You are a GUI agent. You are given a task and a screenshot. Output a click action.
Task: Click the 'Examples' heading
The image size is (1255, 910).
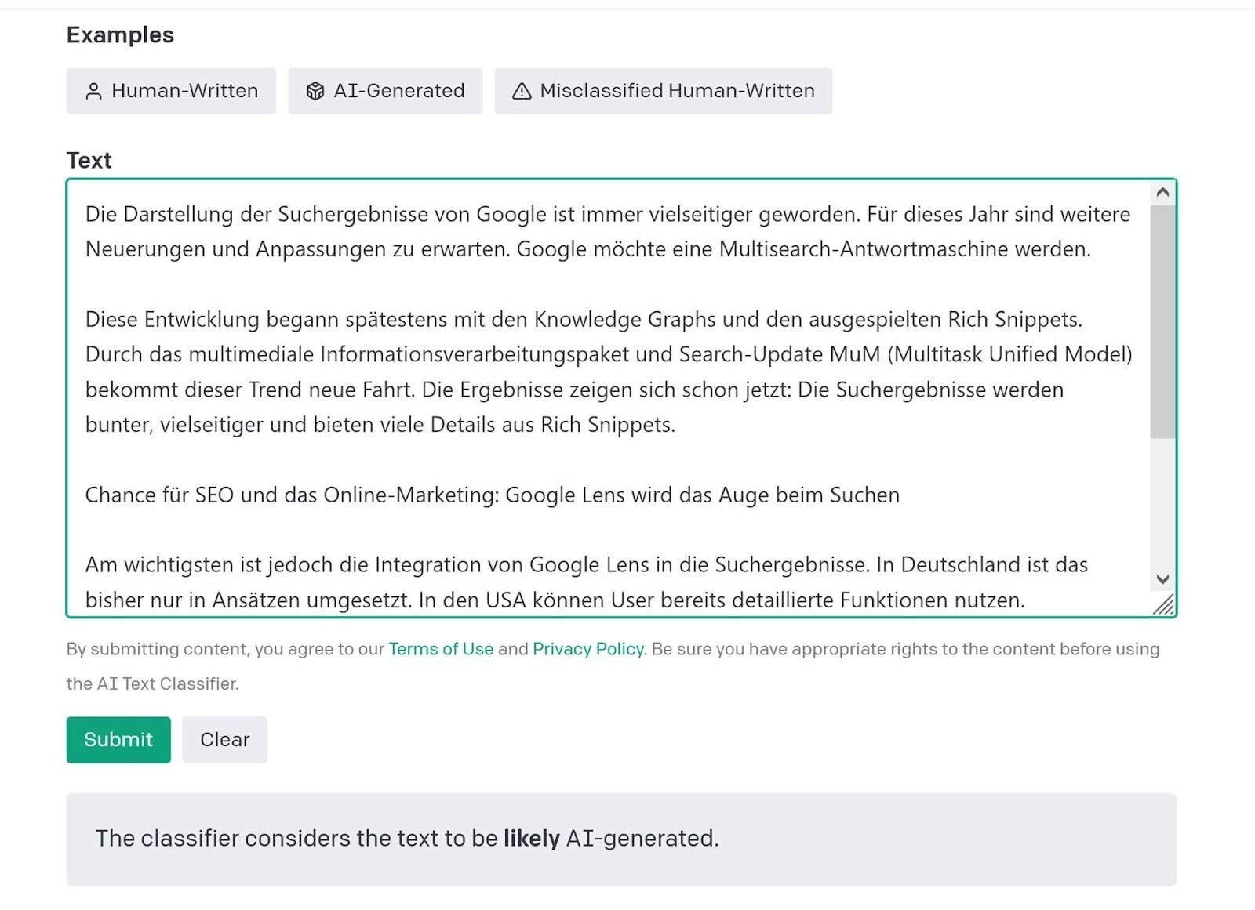click(120, 35)
